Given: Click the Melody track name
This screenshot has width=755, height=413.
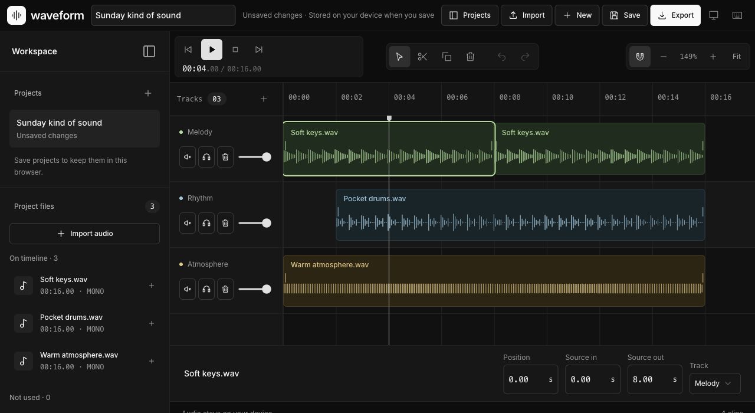Looking at the screenshot, I should point(200,132).
